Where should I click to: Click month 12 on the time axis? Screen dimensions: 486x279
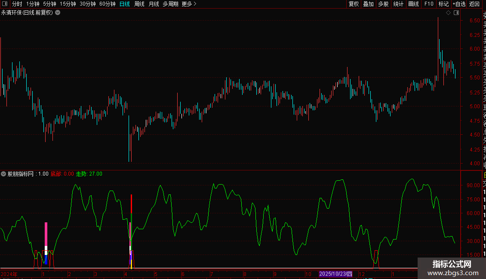(362, 274)
